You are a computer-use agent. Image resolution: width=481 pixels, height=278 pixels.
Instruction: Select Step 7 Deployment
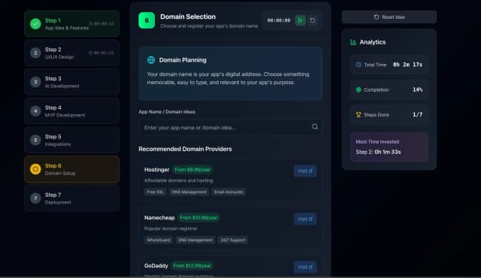tap(72, 198)
